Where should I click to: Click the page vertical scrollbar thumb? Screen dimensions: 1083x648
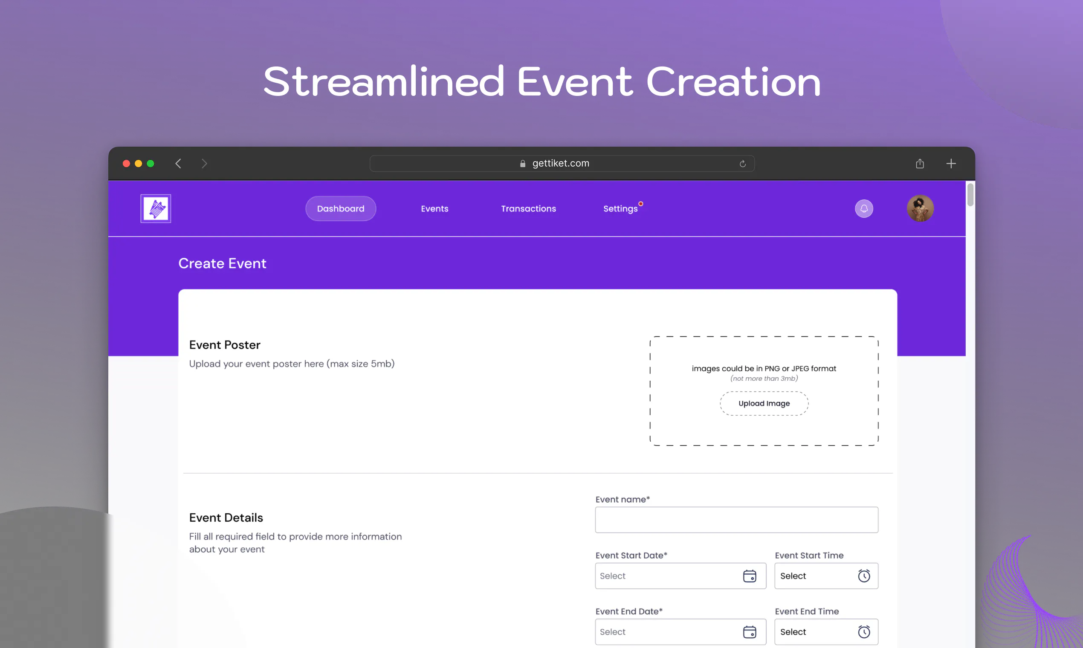970,195
